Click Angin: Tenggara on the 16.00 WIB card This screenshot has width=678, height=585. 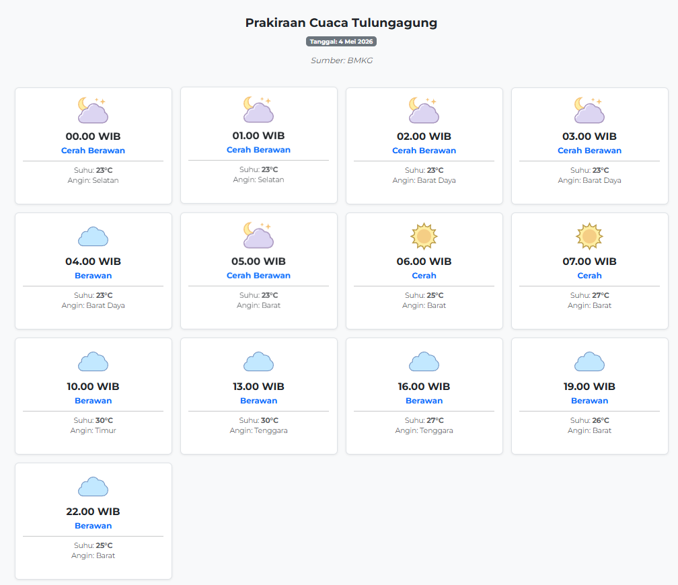pos(424,430)
